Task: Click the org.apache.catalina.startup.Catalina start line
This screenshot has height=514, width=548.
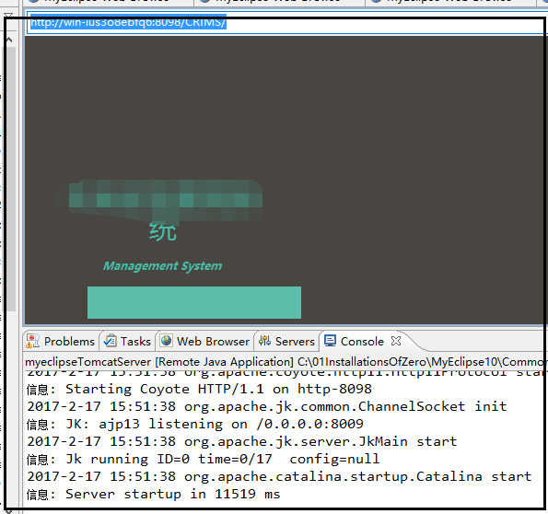Action: tap(279, 476)
